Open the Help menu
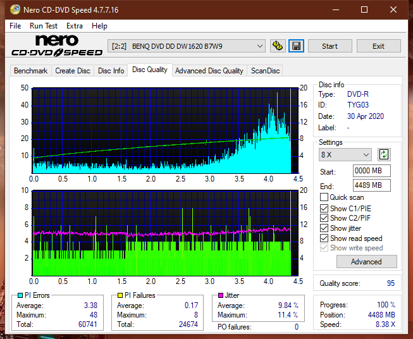The width and height of the screenshot is (413, 339). pos(99,26)
